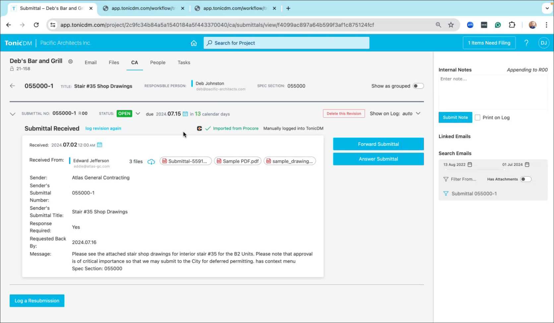Image resolution: width=554 pixels, height=323 pixels.
Task: Open the OPEN status dropdown arrow
Action: [138, 114]
